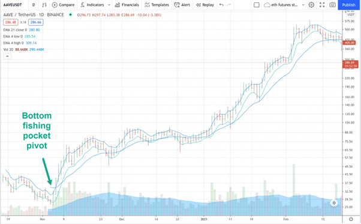Click the AAVEUSDT symbol search field
Viewport: 361px width, 224px height.
pyautogui.click(x=13, y=5)
